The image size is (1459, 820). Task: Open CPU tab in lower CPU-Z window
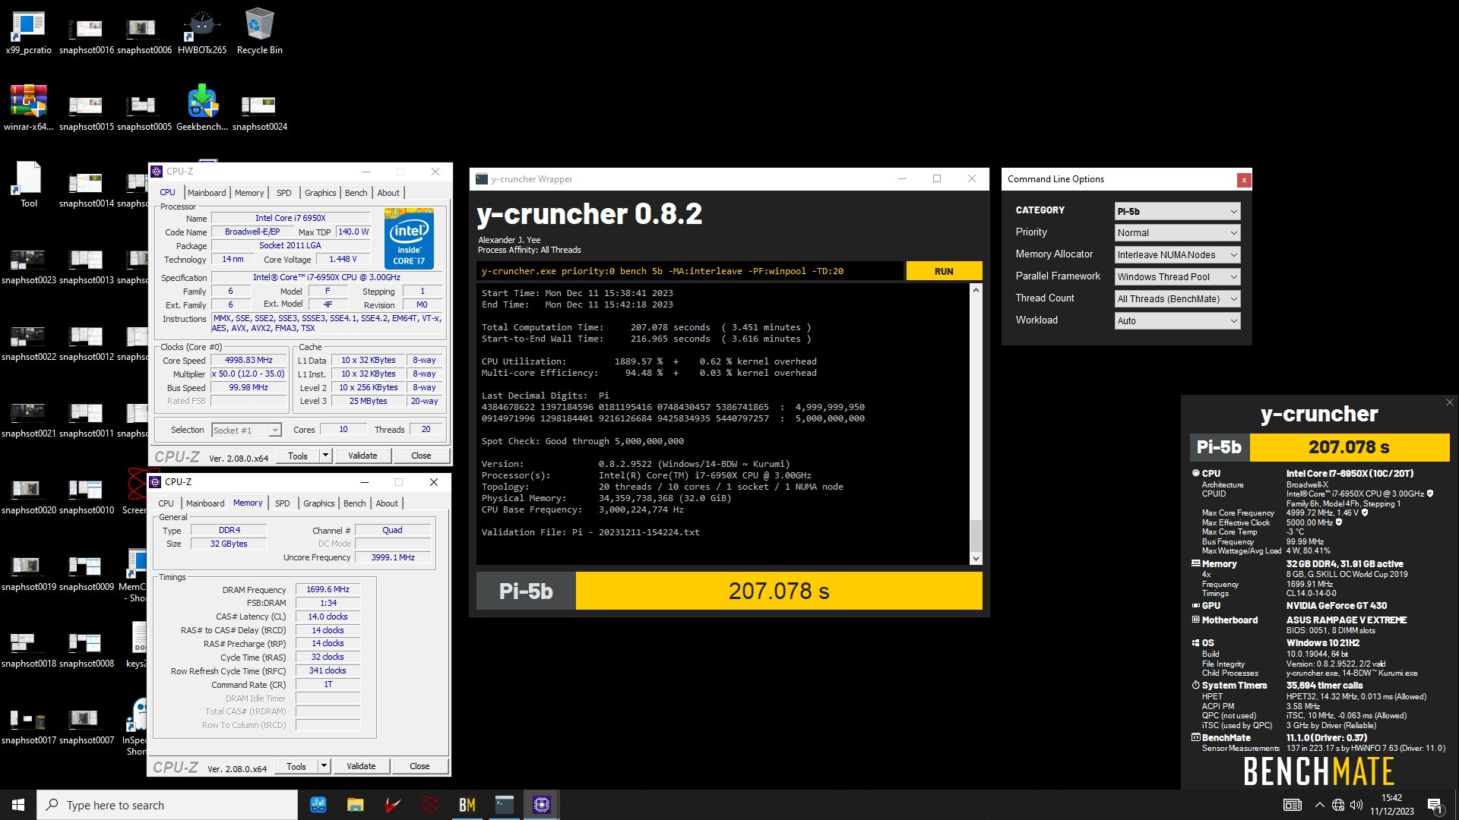(x=166, y=503)
